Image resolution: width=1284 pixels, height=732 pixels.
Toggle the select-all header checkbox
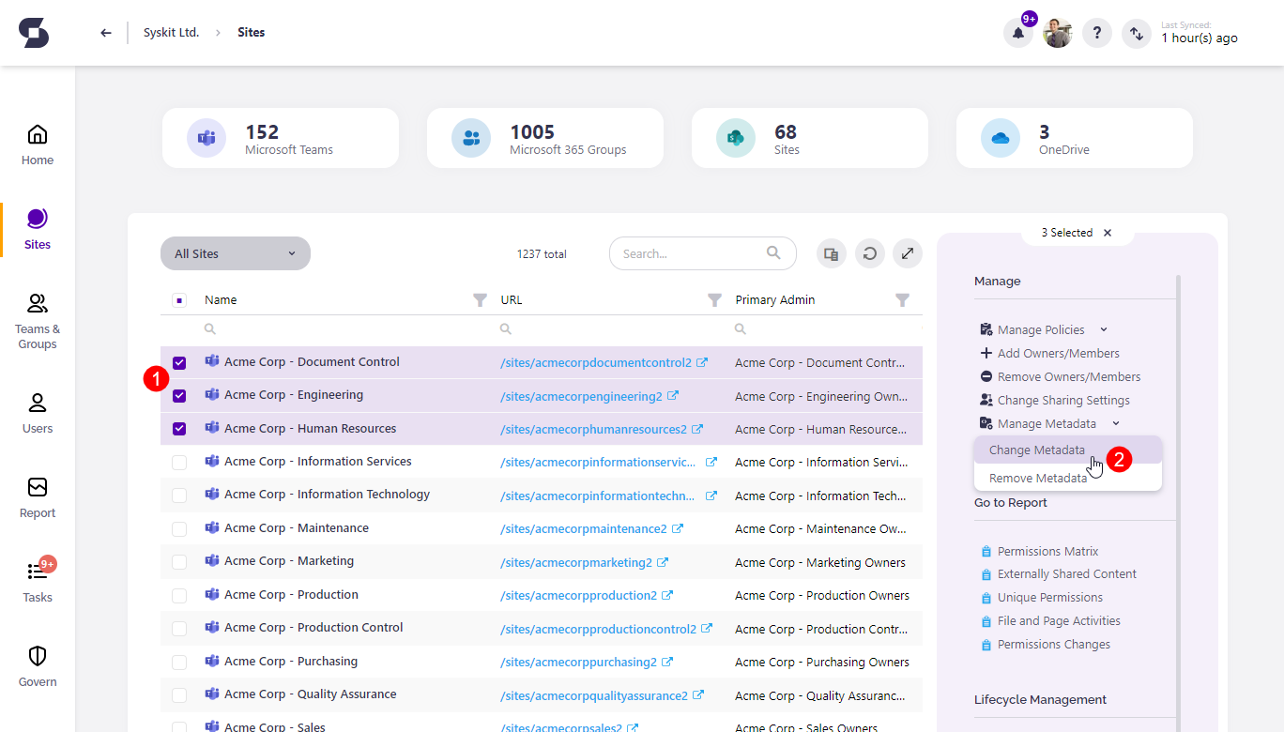click(x=179, y=300)
